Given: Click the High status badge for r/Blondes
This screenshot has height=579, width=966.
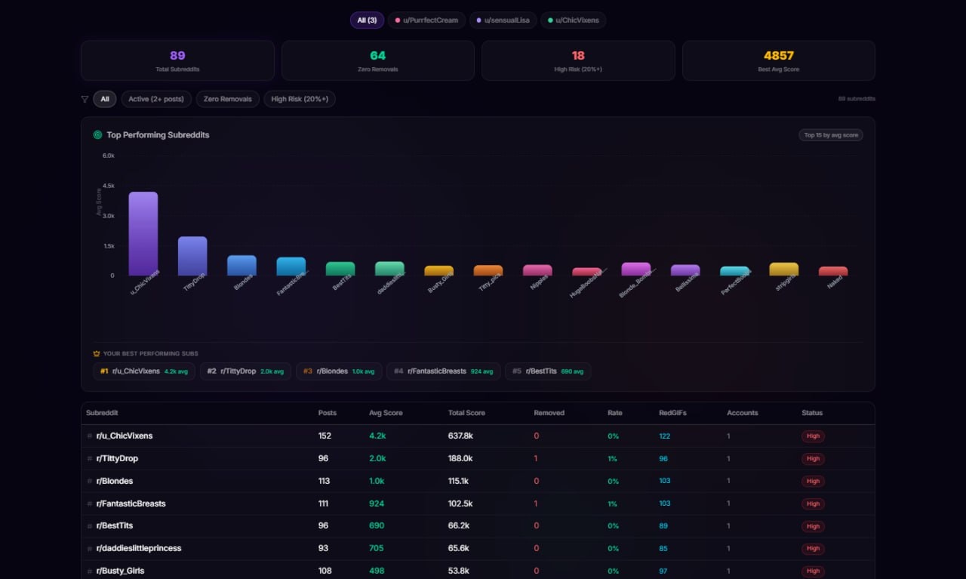Looking at the screenshot, I should click(813, 481).
